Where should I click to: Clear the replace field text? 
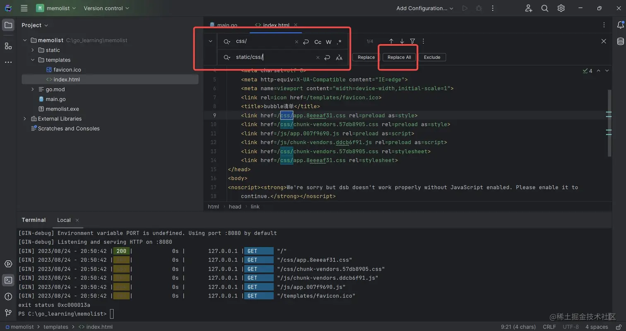[x=318, y=57]
